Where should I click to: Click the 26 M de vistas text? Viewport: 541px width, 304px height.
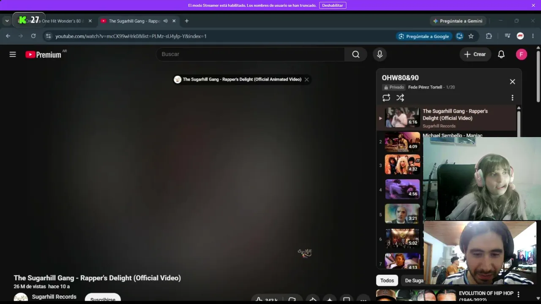(x=30, y=286)
